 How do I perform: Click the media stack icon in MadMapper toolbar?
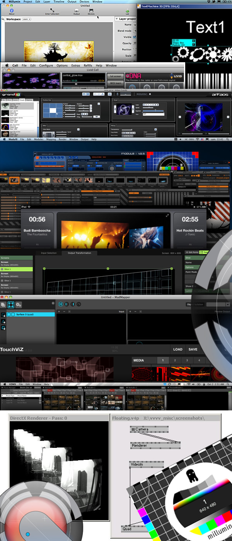[3, 305]
